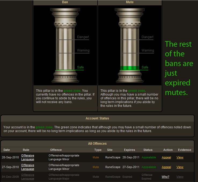The height and width of the screenshot is (182, 198).
Task: Click RuneScape site in 28-Sep-2010 row
Action: pyautogui.click(x=113, y=157)
